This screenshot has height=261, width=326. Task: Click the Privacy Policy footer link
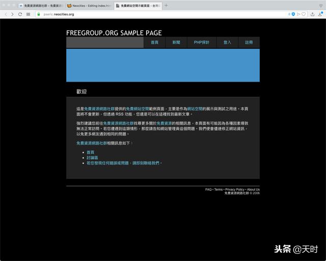coord(235,190)
